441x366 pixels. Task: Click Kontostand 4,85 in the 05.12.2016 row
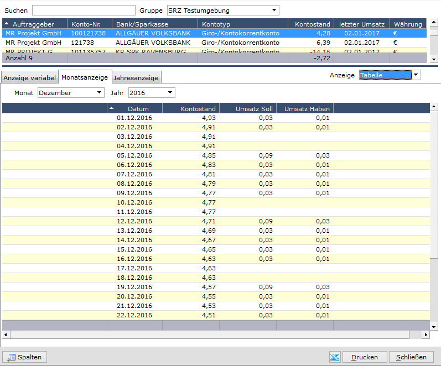pyautogui.click(x=209, y=155)
